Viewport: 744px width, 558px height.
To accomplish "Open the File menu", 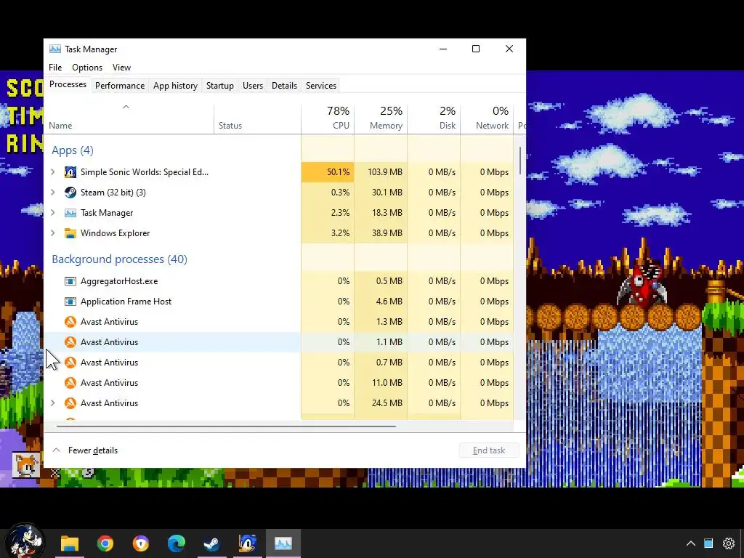I will (55, 68).
